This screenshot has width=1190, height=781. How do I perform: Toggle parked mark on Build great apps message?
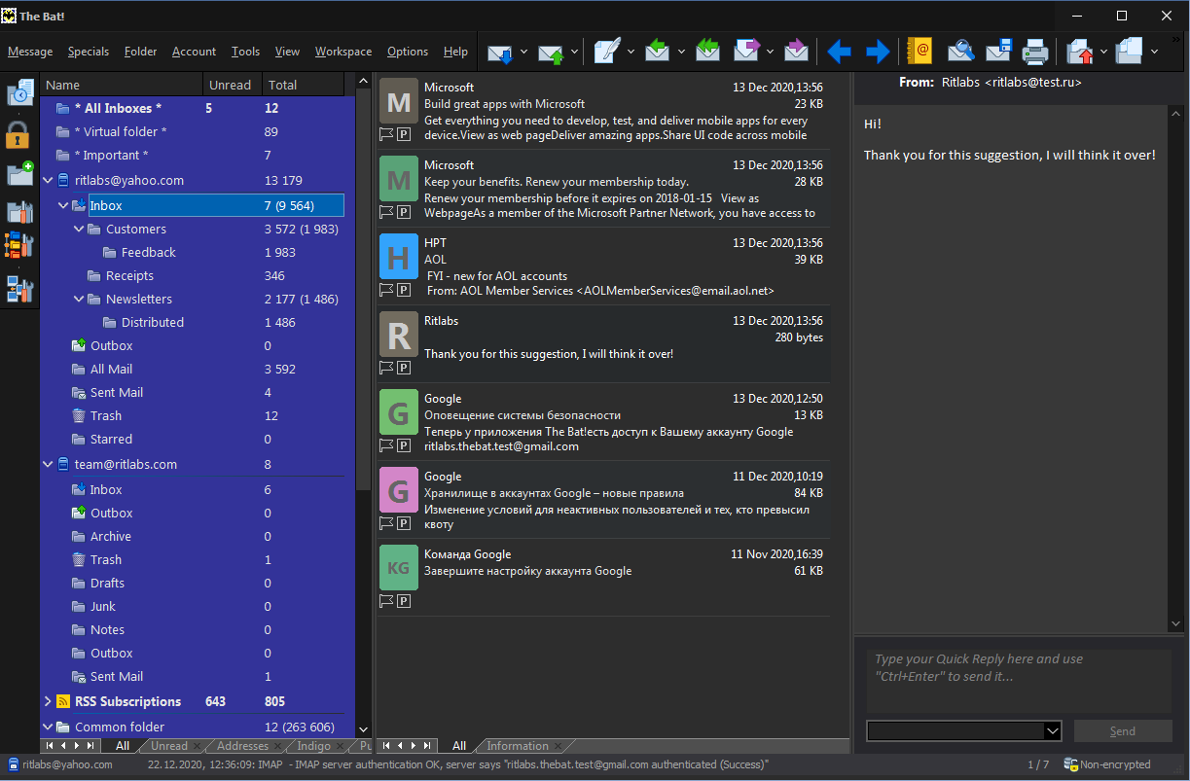pos(404,134)
